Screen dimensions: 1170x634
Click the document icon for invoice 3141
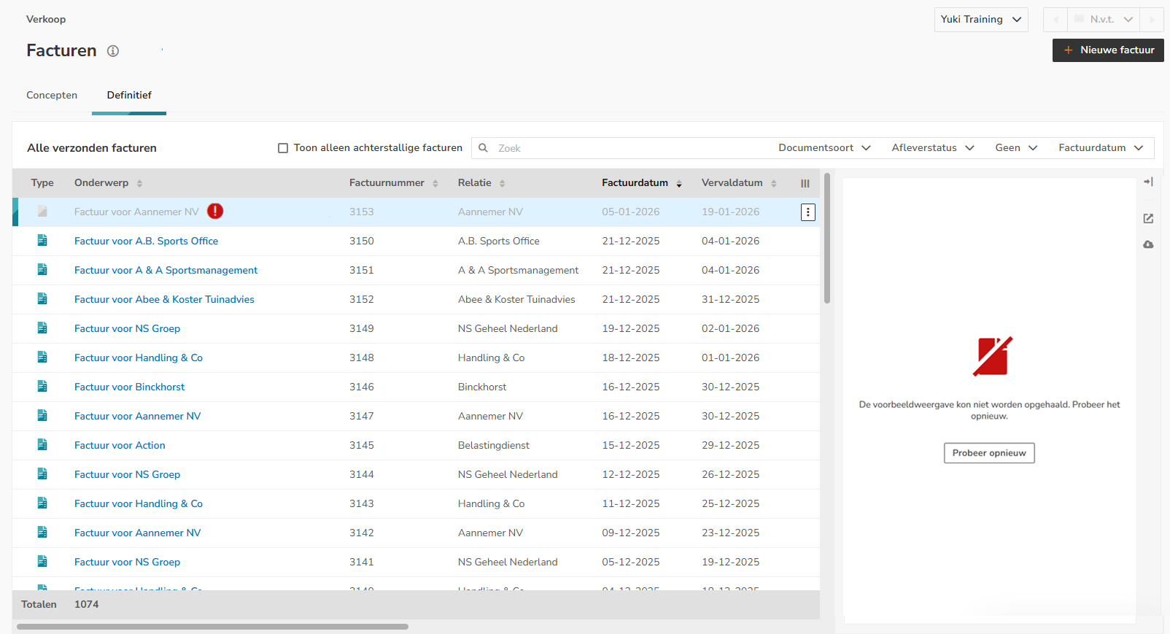pyautogui.click(x=42, y=562)
